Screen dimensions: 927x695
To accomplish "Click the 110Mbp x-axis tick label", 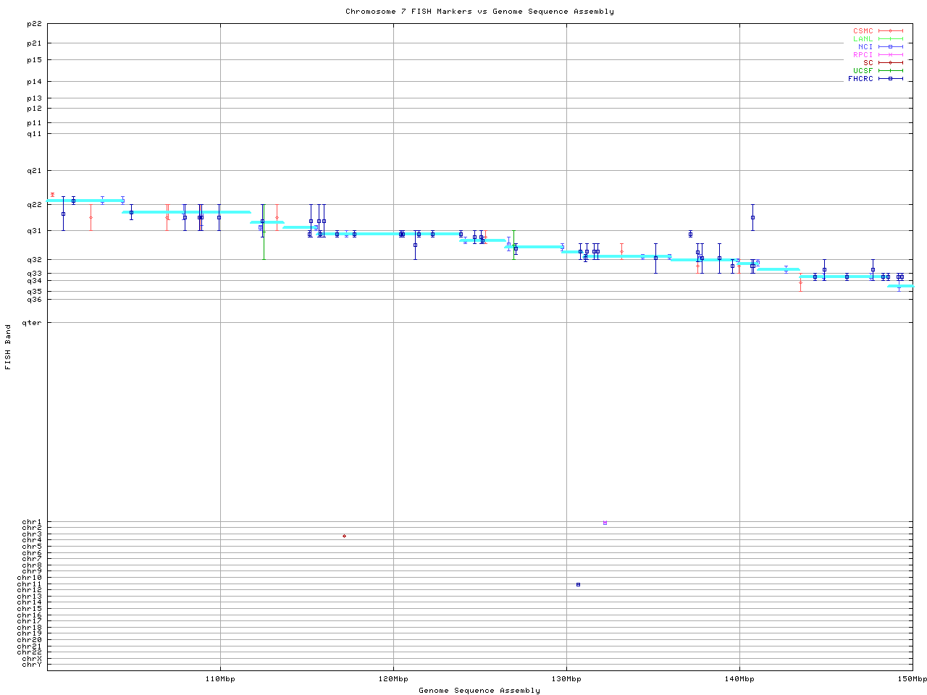I will [x=220, y=679].
